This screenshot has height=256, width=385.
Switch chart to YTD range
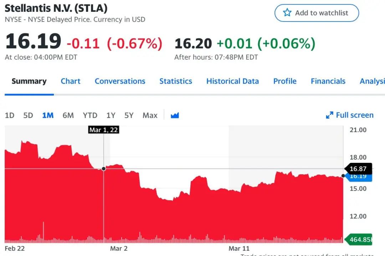point(90,115)
